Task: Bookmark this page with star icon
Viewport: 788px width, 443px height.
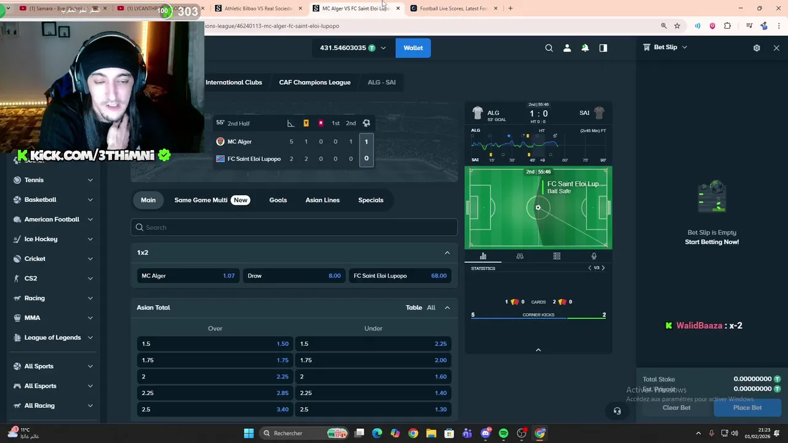Action: [677, 26]
